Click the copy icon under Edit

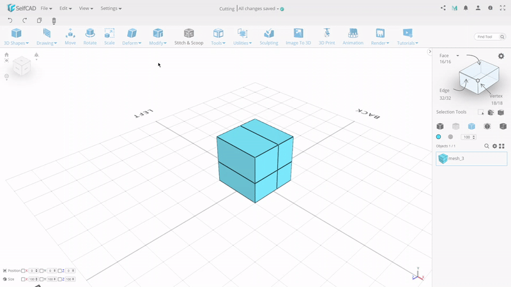click(40, 20)
